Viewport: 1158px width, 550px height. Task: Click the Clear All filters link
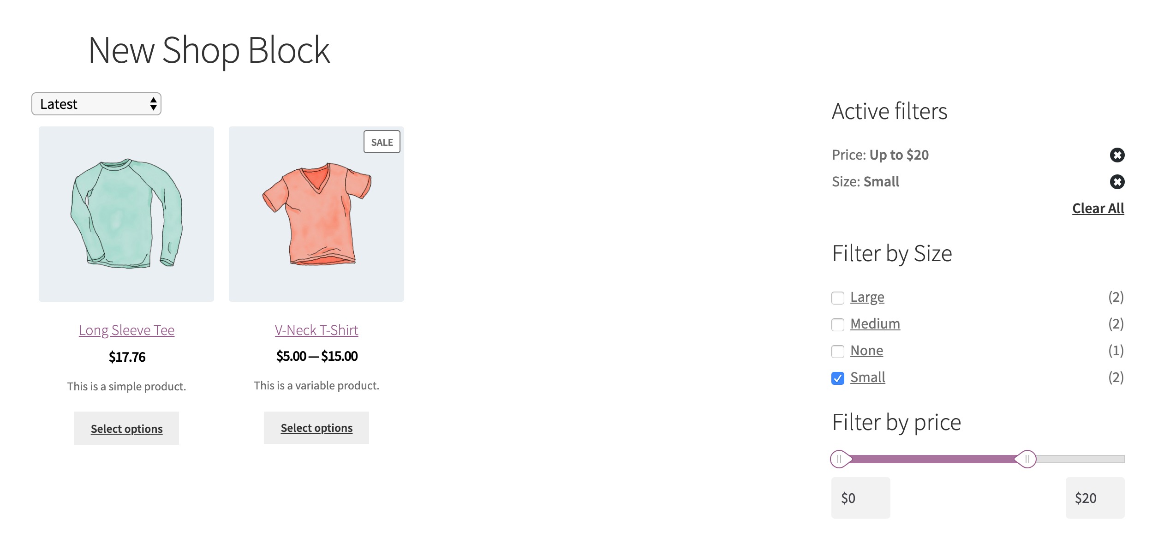point(1098,209)
